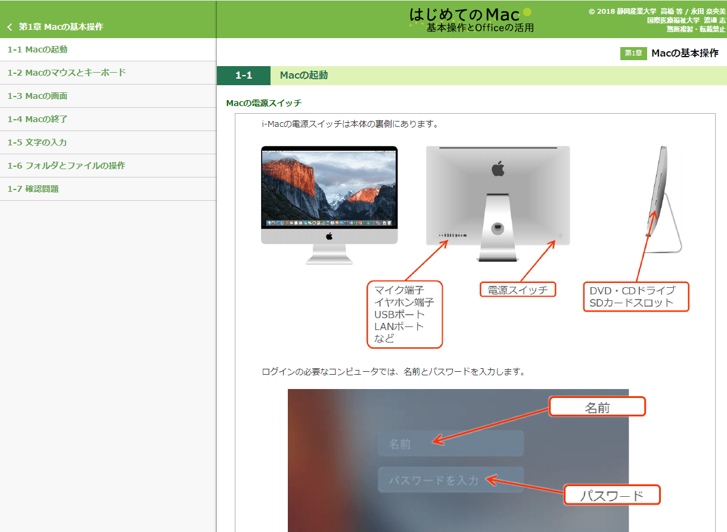Navigate to 1-6 フォルダとファイルの操作
The width and height of the screenshot is (727, 532).
[108, 166]
